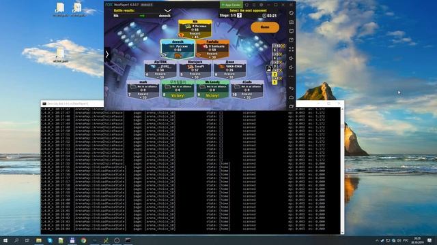
Task: Open File Explorer from taskbar
Action: [39, 240]
